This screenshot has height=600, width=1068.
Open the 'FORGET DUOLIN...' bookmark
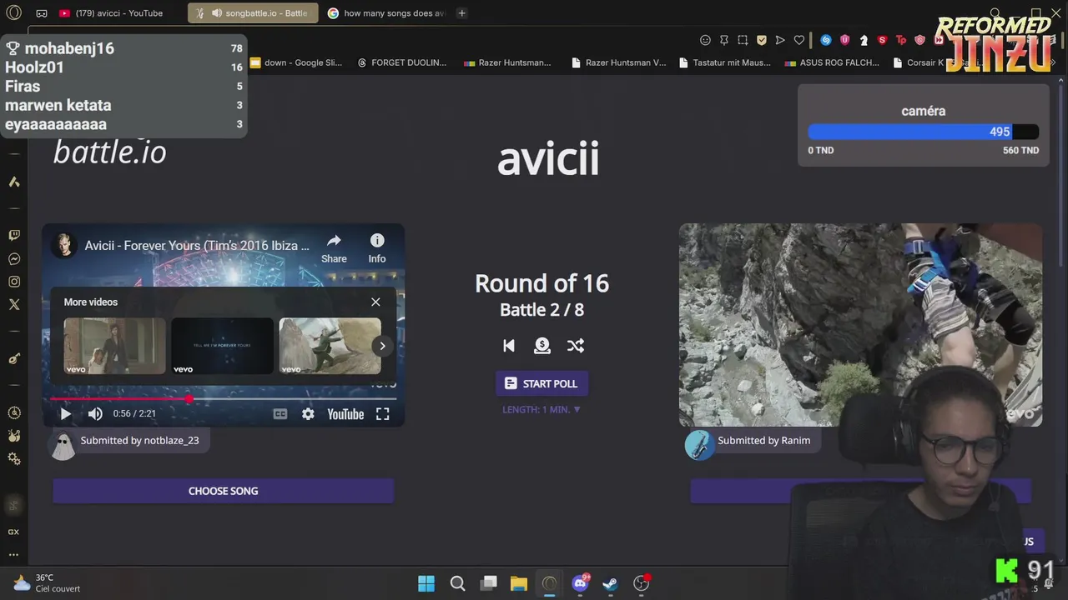point(401,62)
